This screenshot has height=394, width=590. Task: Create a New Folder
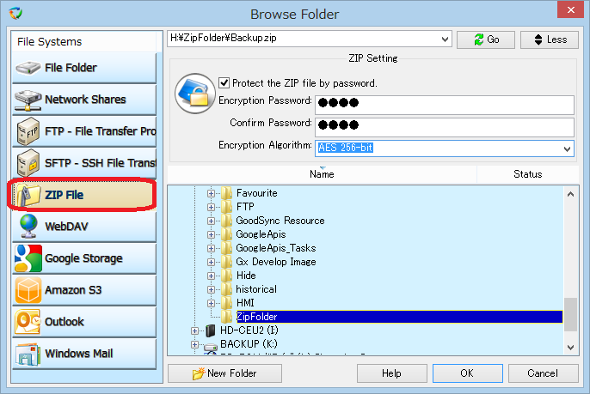pos(224,373)
